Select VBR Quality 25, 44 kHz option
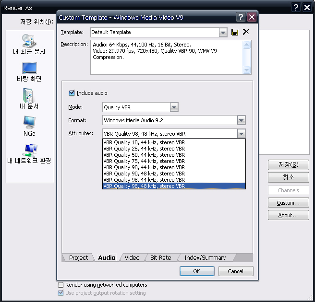The height and width of the screenshot is (302, 315). pos(174,149)
